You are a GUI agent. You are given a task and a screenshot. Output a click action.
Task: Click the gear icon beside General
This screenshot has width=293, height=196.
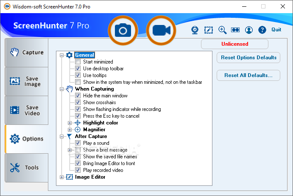[69, 55]
